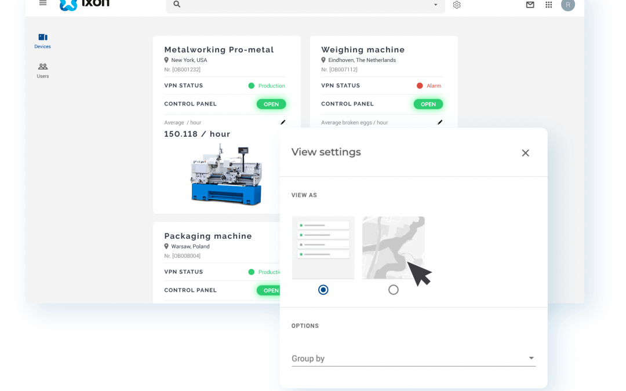Close the View settings dialog

coord(525,153)
